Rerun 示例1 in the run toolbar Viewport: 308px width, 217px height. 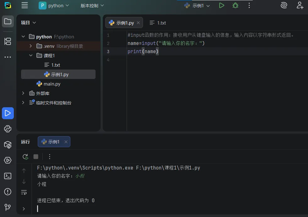(25, 157)
